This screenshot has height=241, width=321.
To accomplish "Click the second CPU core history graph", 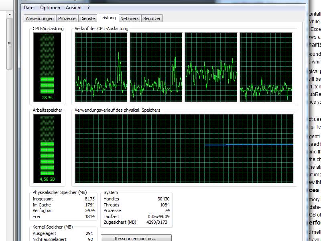I will tap(156, 67).
